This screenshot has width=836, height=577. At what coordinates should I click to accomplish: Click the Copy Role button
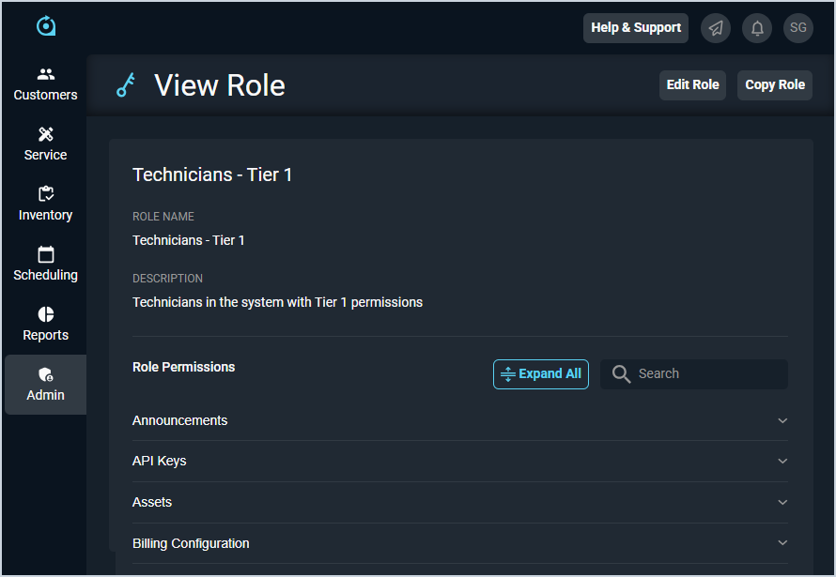[x=775, y=85]
